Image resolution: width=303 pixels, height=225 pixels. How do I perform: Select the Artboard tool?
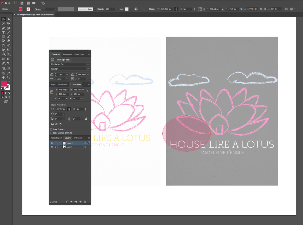[x=3, y=73]
